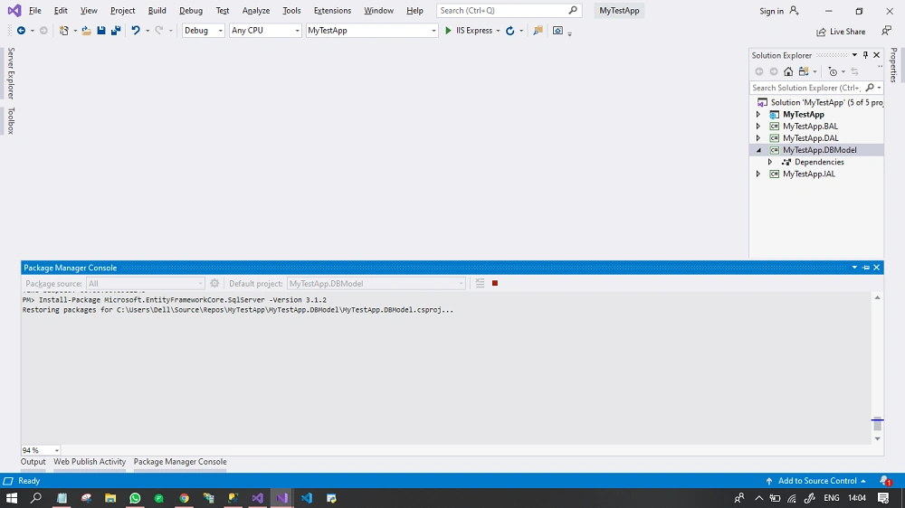Click the Home icon in Solution Explorer

[x=788, y=71]
